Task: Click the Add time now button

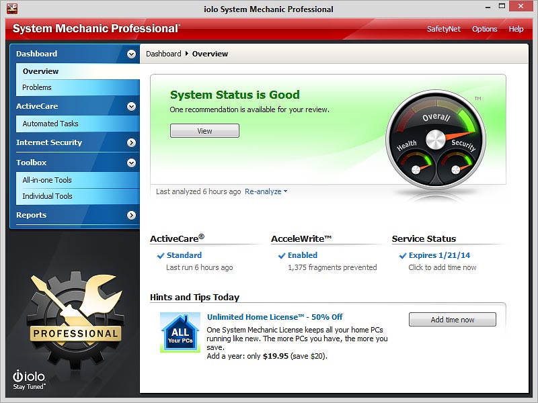Action: [x=452, y=319]
